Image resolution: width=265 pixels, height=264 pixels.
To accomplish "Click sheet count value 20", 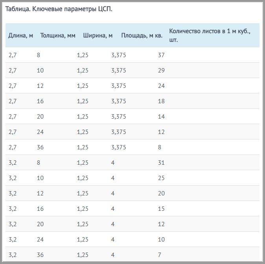I will [x=161, y=193].
